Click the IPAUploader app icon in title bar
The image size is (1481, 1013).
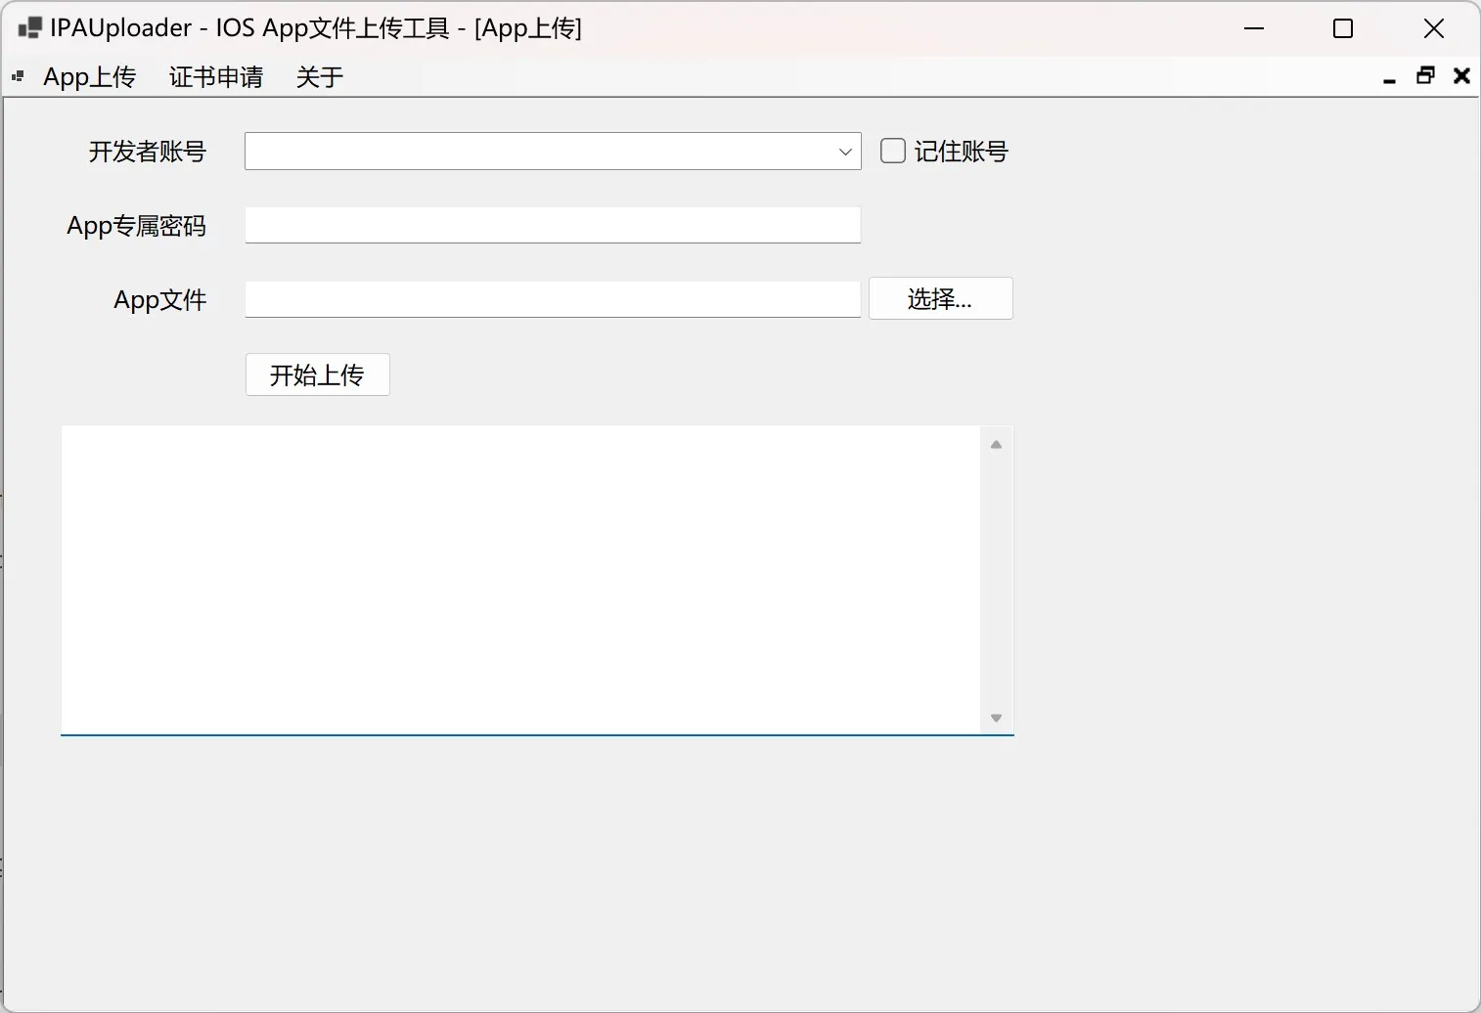pyautogui.click(x=29, y=28)
